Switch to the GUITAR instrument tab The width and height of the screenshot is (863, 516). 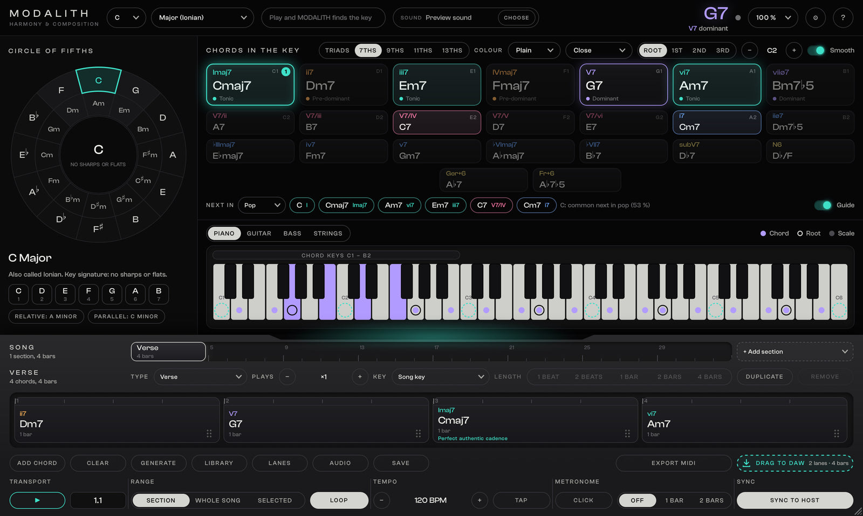pos(259,233)
